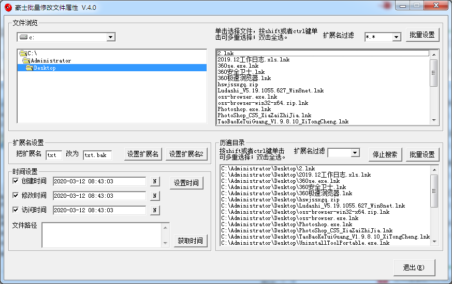Screen dimensions: 452x284
Task: Click the target extension field containing txt.bak
Action: [97, 155]
